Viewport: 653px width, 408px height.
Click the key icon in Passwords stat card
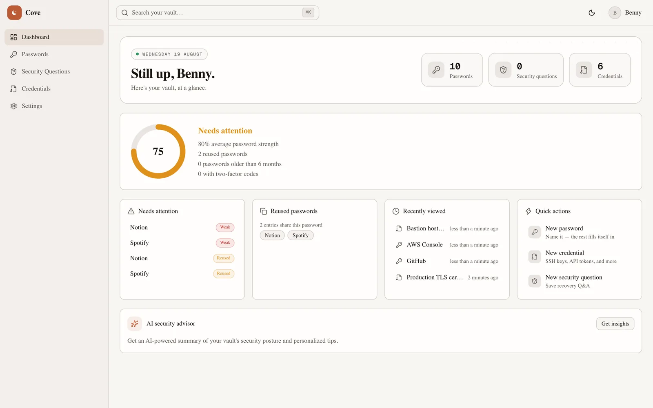click(436, 70)
